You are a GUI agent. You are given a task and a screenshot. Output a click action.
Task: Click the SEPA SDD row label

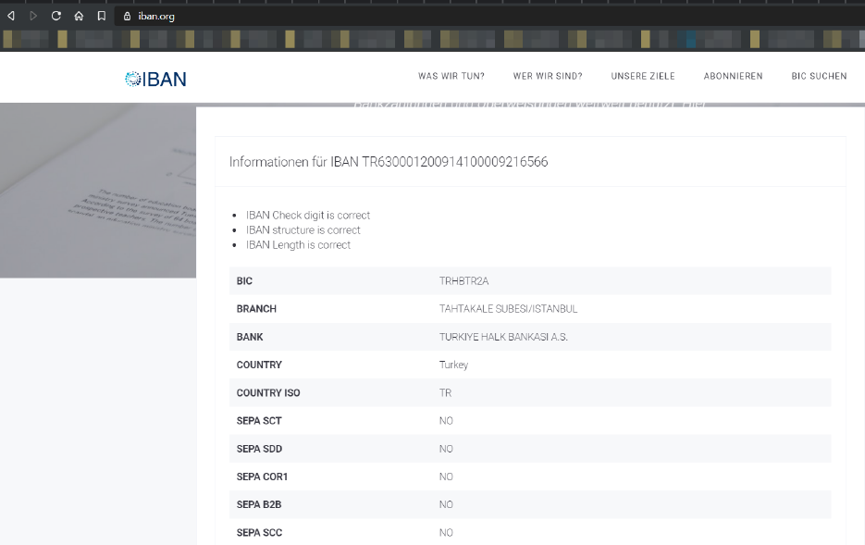259,449
